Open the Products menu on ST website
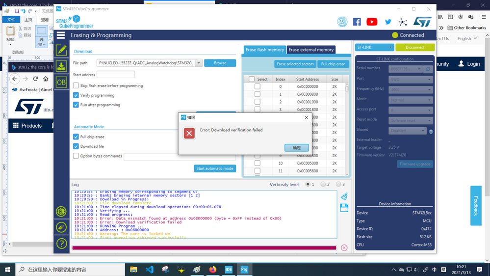This screenshot has height=276, width=490. pos(27,126)
